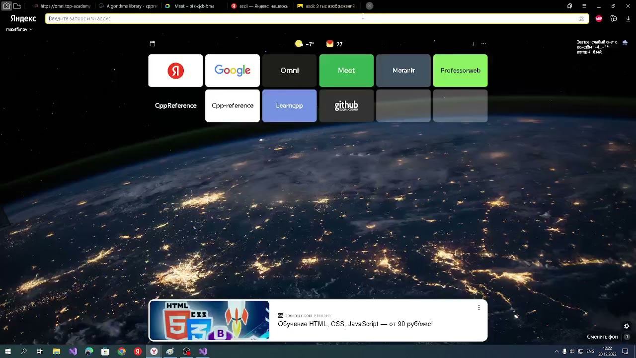Click the new tab group icon
This screenshot has width=636, height=358.
[17, 6]
